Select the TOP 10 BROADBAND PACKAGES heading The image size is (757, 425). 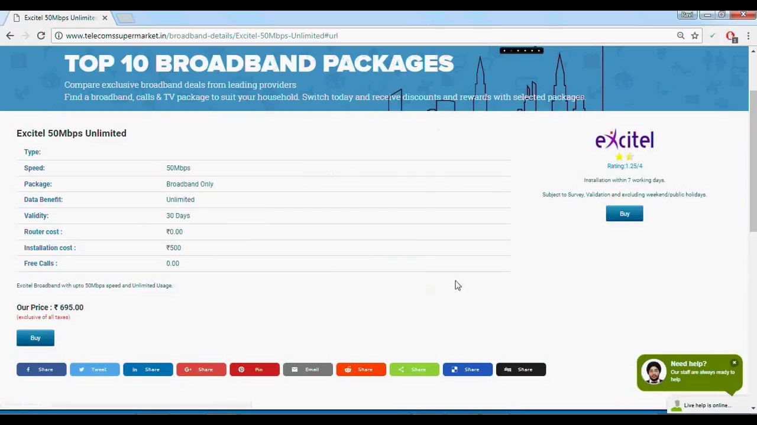(x=259, y=64)
